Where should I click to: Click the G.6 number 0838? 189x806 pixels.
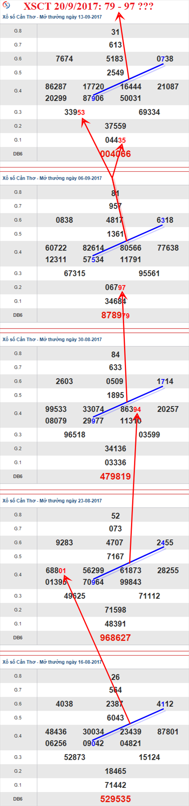[65, 220]
